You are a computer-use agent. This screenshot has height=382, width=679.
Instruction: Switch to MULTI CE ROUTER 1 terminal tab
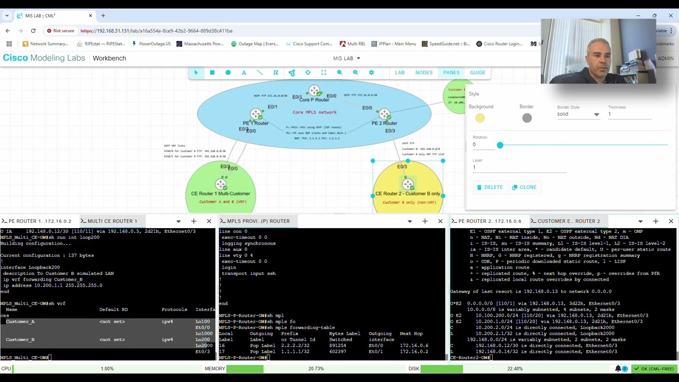tap(112, 221)
